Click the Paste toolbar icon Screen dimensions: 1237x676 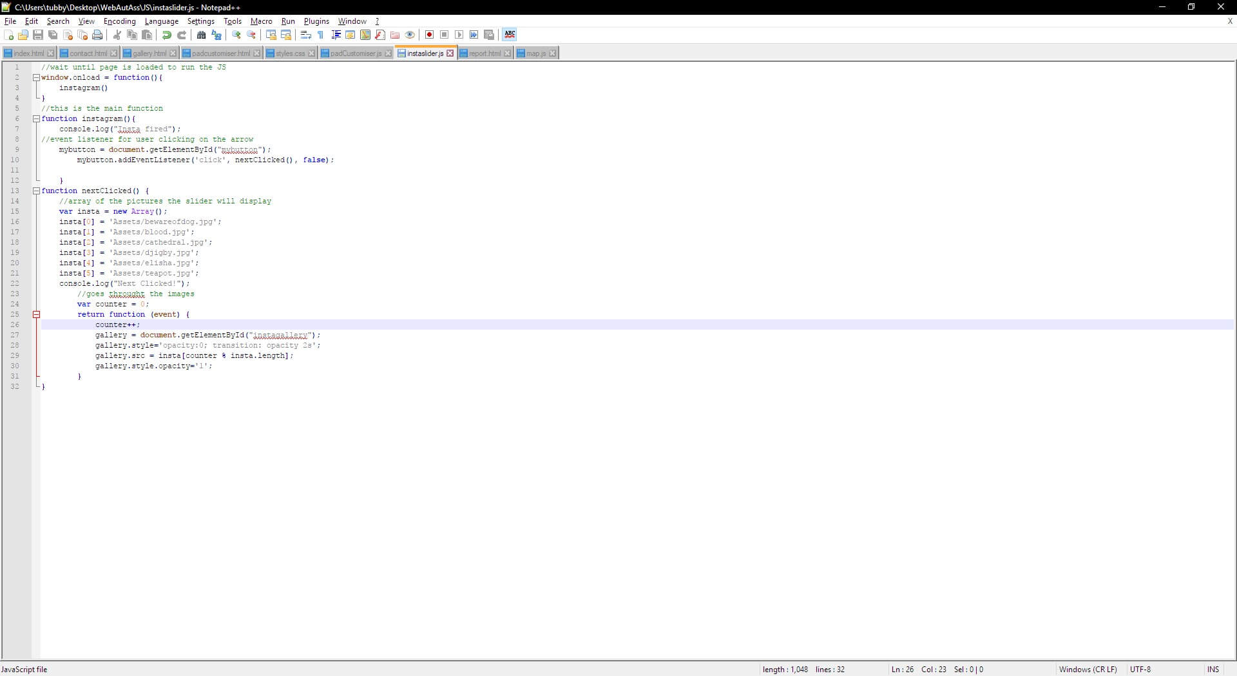click(x=147, y=35)
